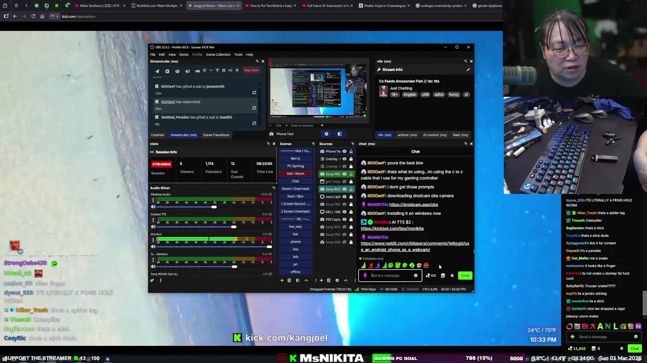Open the emoji picker in the OBS chat input

point(415,275)
